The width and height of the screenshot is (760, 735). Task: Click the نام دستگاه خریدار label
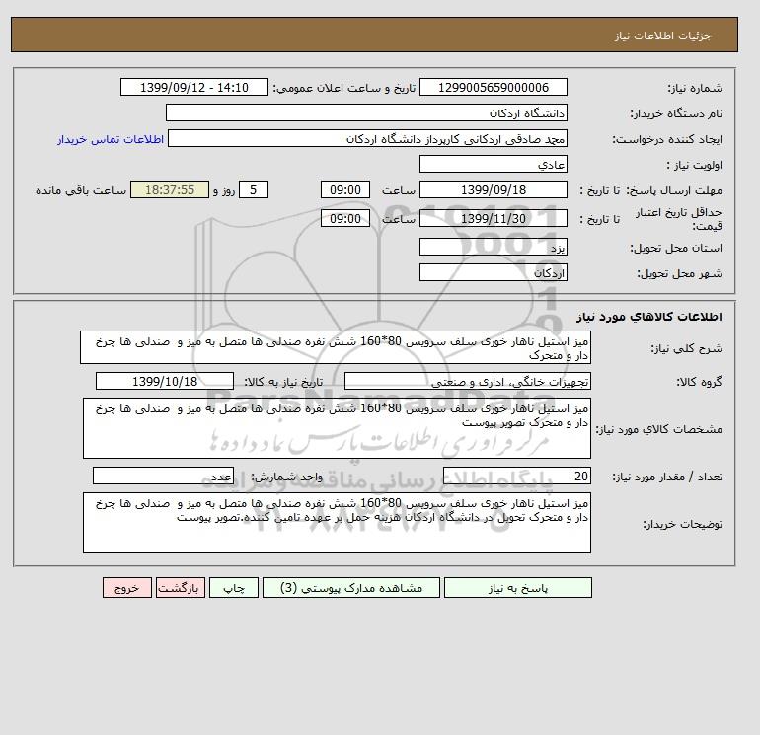(x=676, y=113)
